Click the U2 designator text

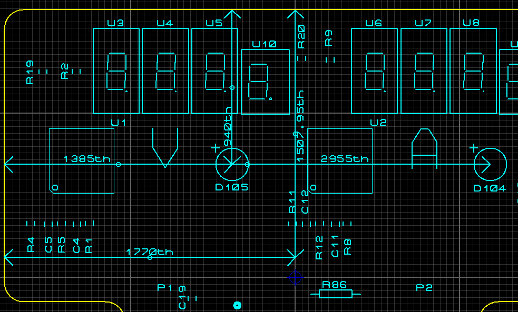pos(378,123)
